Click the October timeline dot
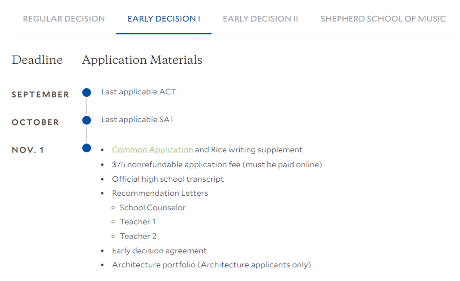Viewport: 460px width, 281px height. tap(86, 120)
